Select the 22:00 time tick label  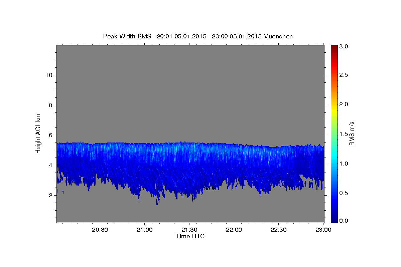click(x=234, y=230)
